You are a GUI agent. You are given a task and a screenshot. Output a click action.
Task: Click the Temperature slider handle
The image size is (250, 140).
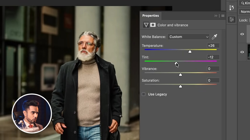point(190,52)
